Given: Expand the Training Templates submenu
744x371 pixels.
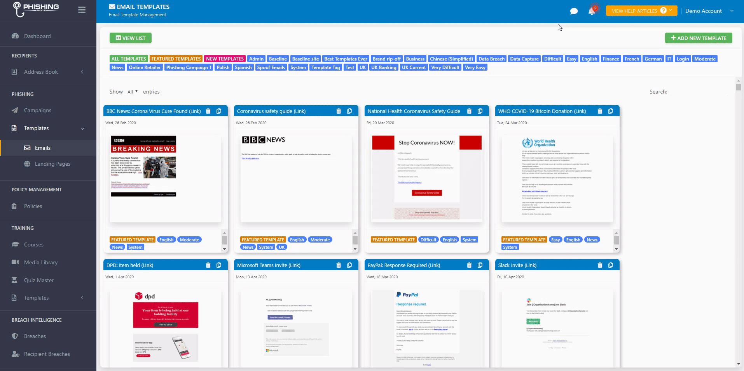Looking at the screenshot, I should click(x=82, y=298).
